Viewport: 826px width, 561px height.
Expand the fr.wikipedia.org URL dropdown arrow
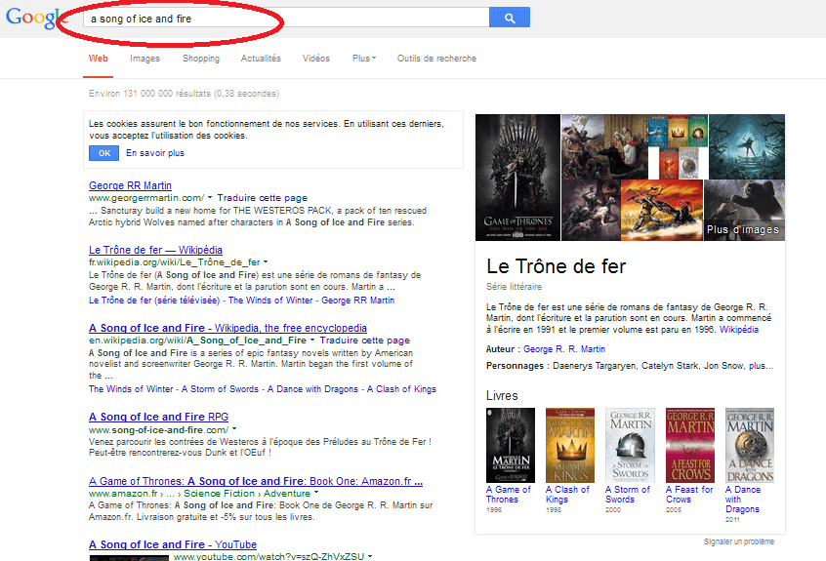(x=266, y=262)
